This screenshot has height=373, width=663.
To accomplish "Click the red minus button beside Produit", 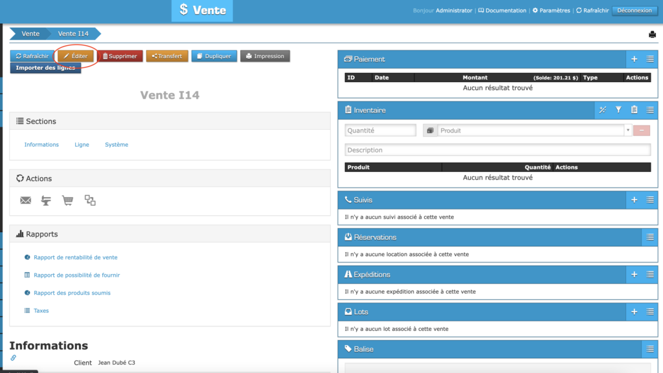I will pyautogui.click(x=642, y=131).
